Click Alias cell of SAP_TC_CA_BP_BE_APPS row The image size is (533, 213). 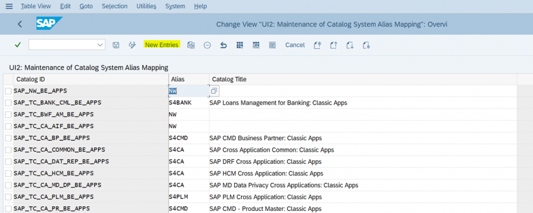(x=188, y=138)
